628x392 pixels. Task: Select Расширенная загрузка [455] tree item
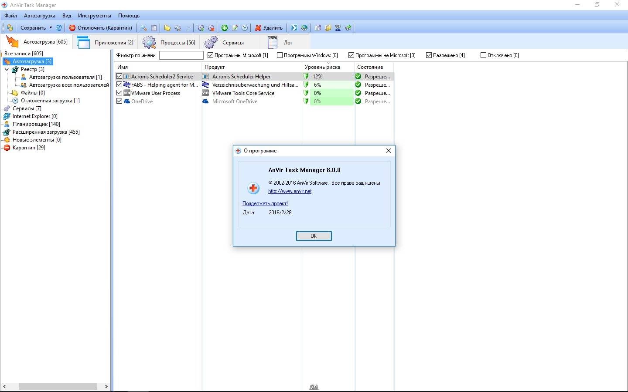click(46, 132)
